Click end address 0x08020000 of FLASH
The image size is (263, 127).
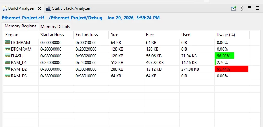point(86,56)
